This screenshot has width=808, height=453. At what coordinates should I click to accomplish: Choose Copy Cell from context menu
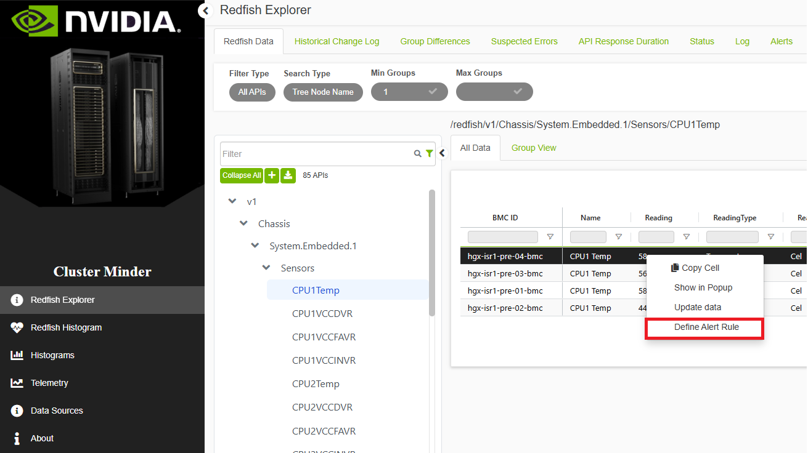pyautogui.click(x=704, y=268)
